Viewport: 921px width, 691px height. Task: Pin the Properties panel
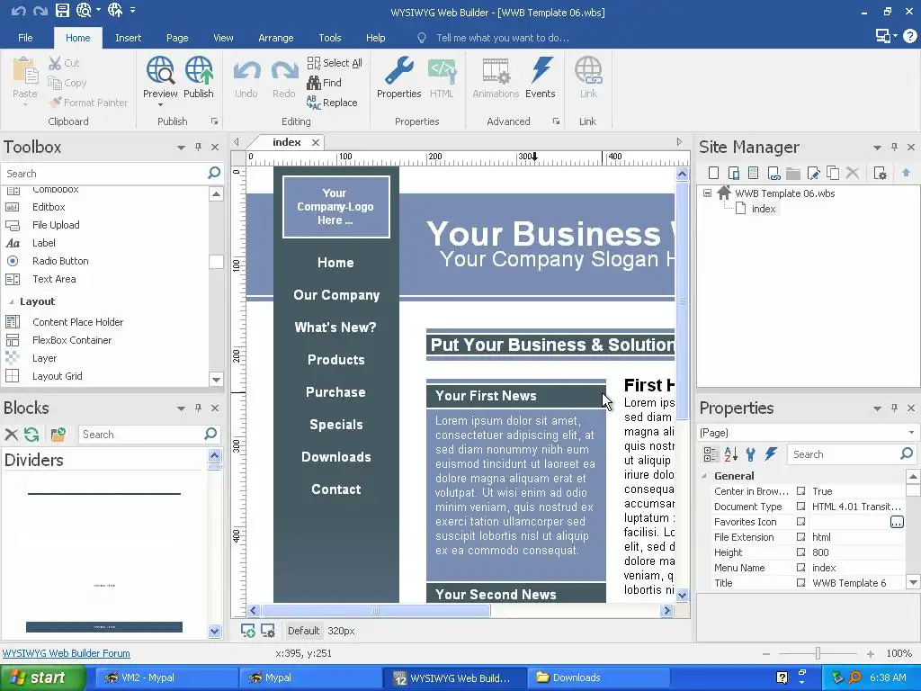click(x=894, y=408)
